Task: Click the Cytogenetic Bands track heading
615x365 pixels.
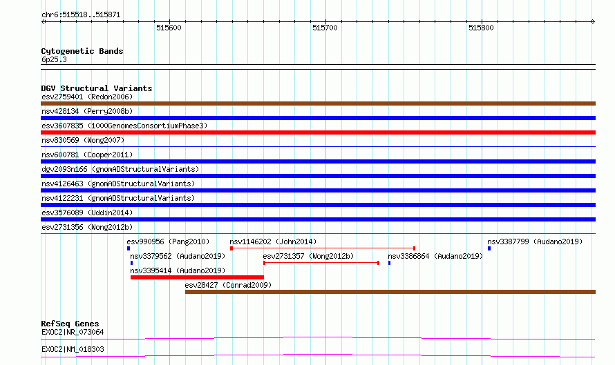Action: 82,51
